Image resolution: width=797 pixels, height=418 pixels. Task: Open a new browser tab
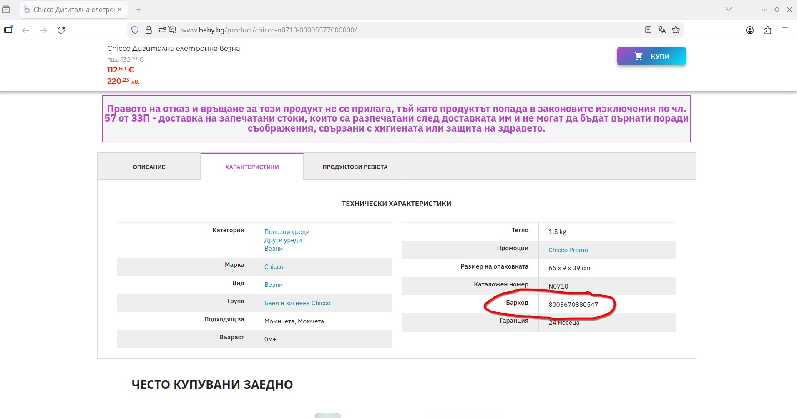pyautogui.click(x=138, y=10)
